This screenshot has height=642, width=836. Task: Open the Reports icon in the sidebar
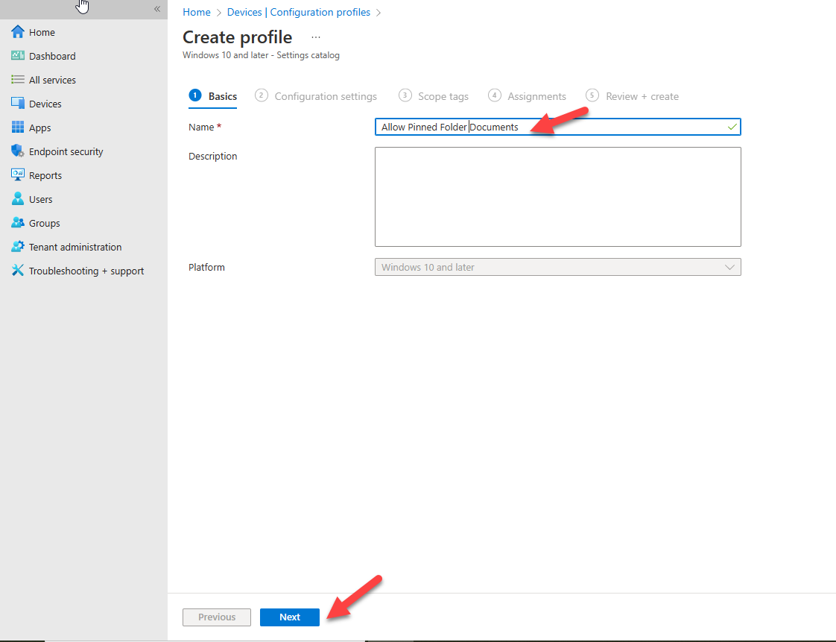pyautogui.click(x=16, y=175)
